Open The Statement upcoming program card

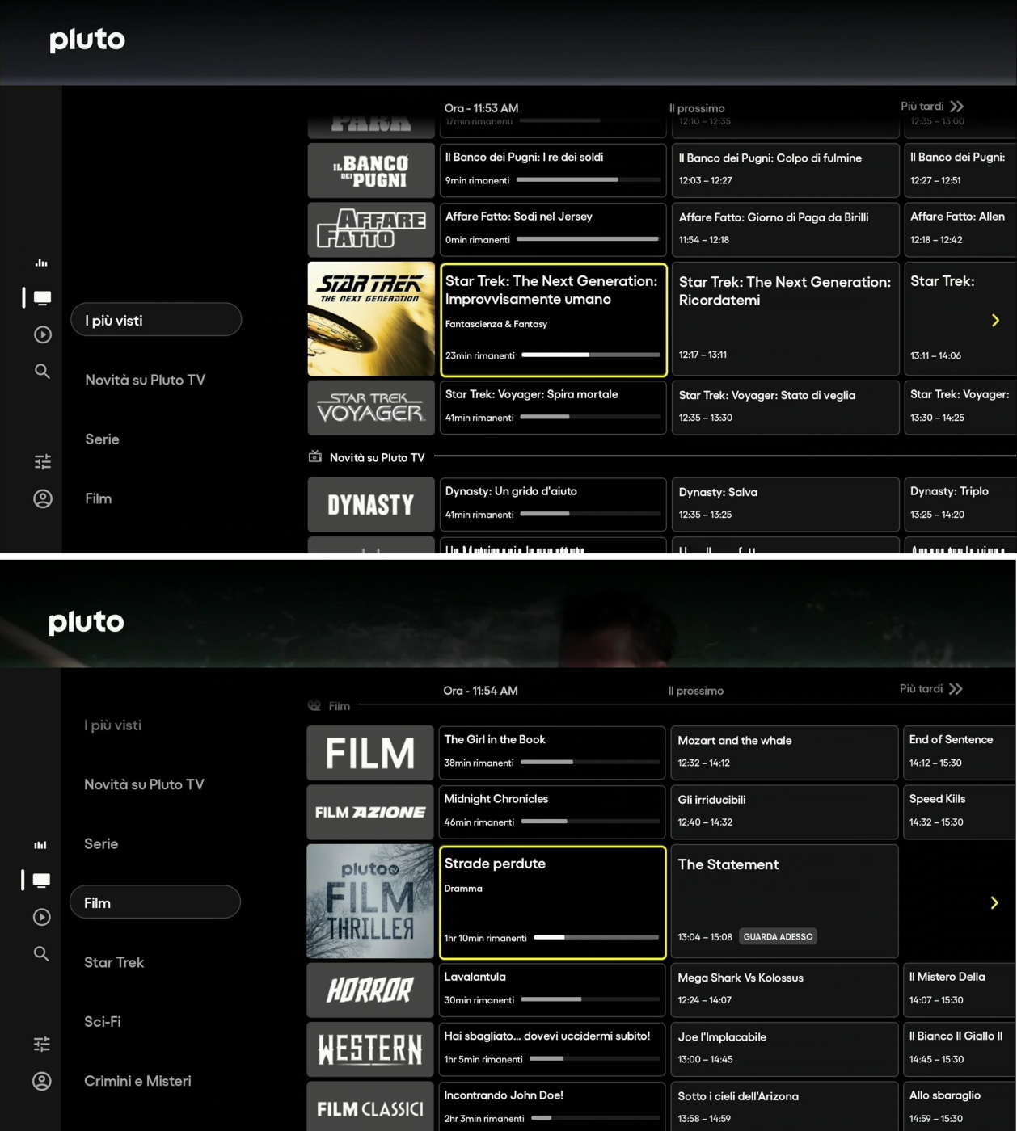pos(785,901)
